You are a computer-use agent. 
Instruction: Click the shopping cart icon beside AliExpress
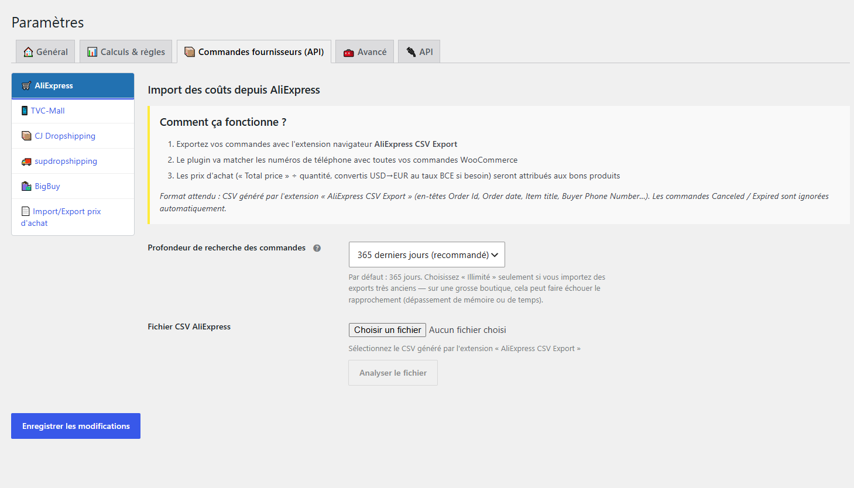tap(26, 85)
